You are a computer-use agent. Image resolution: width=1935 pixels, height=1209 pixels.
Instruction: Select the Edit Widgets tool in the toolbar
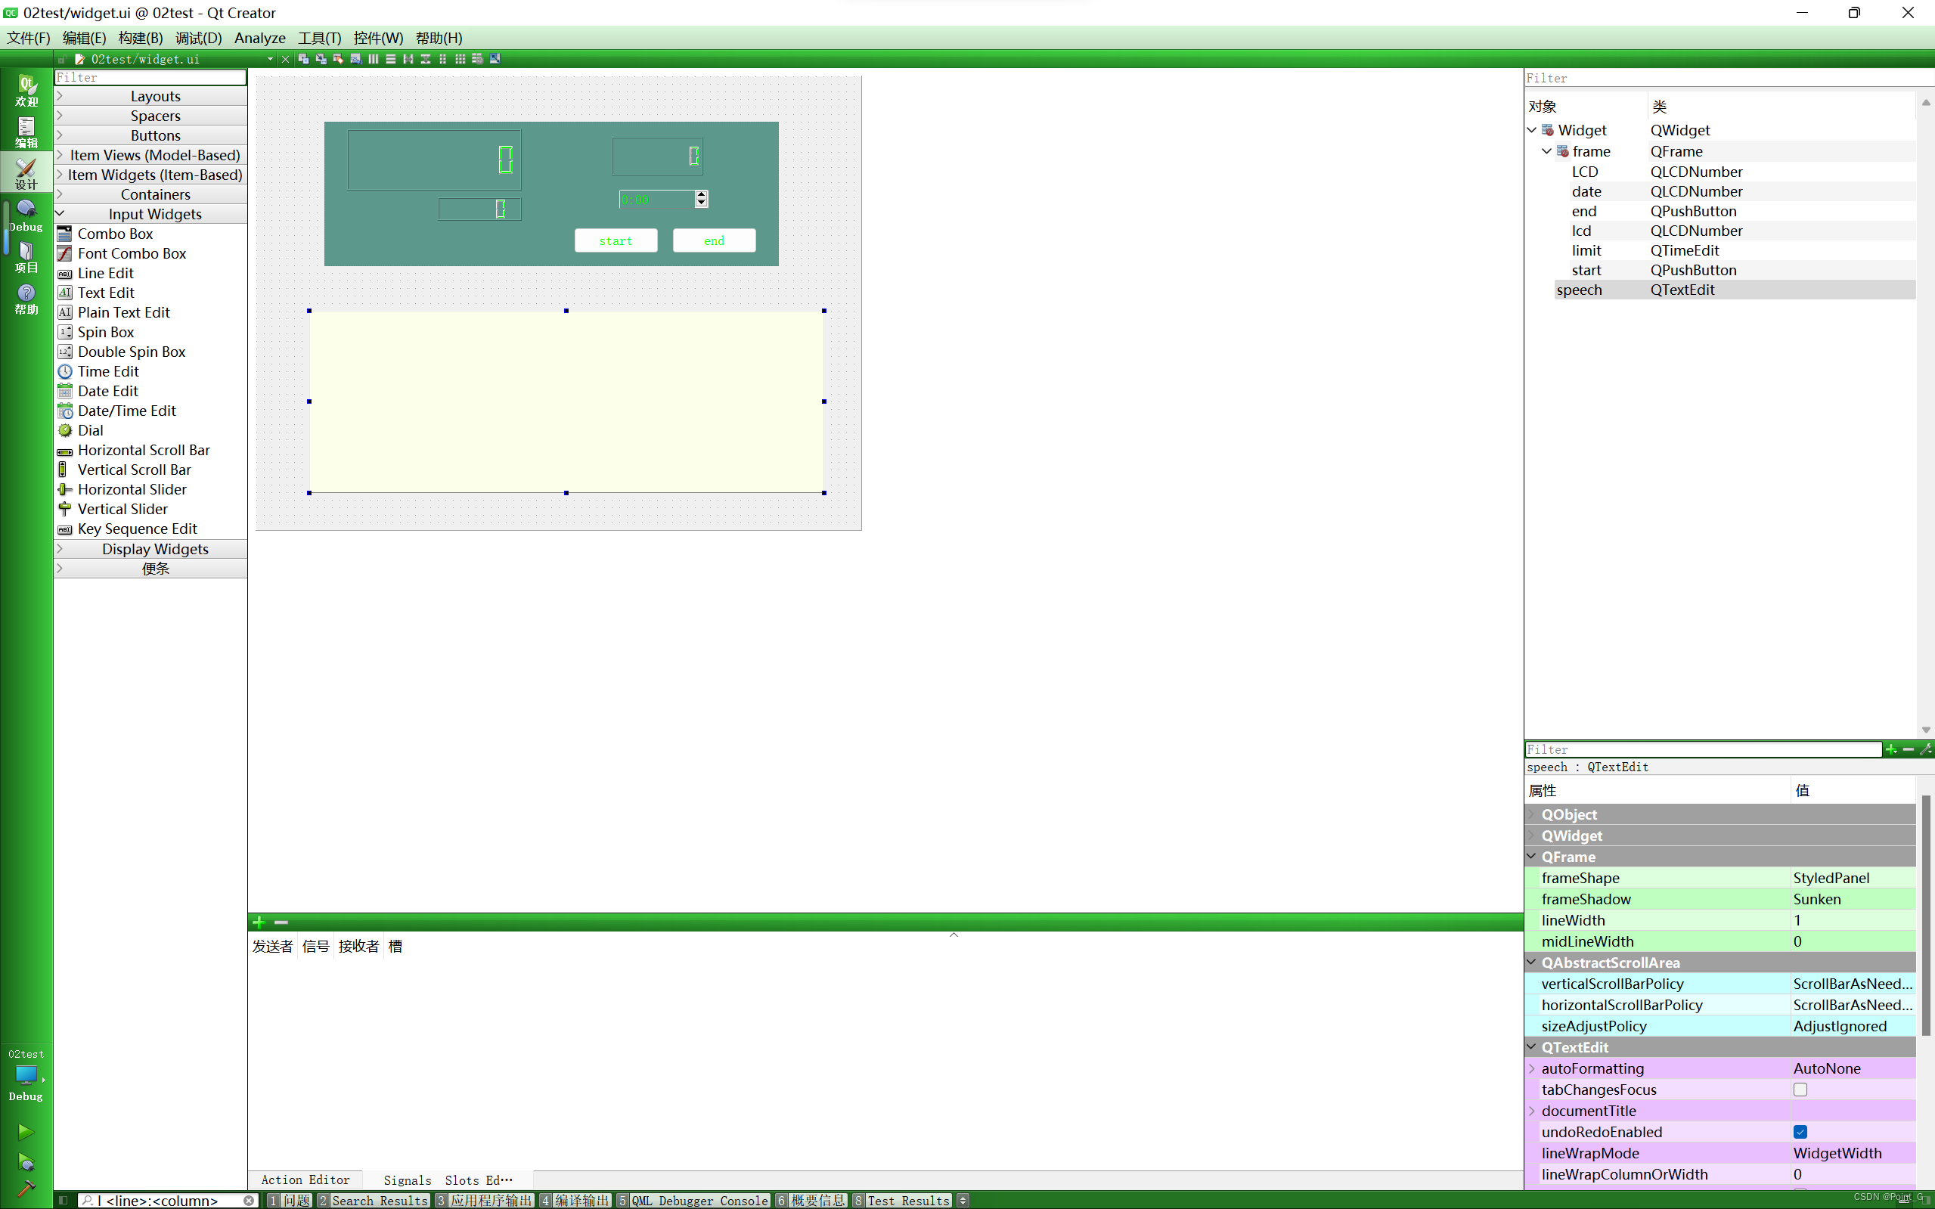tap(303, 58)
